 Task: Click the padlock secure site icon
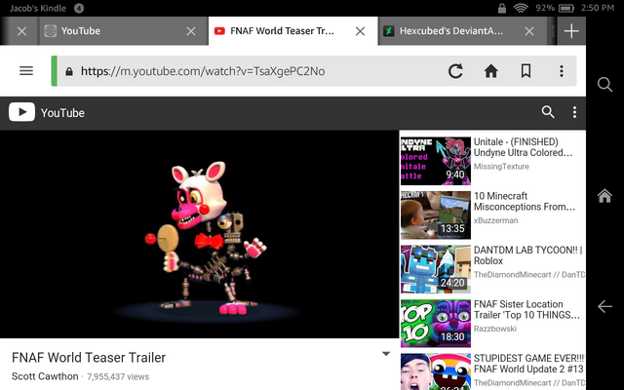(x=69, y=71)
